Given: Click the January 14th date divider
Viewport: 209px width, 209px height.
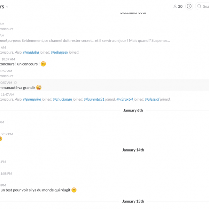Looking at the screenshot, I should (x=133, y=150).
